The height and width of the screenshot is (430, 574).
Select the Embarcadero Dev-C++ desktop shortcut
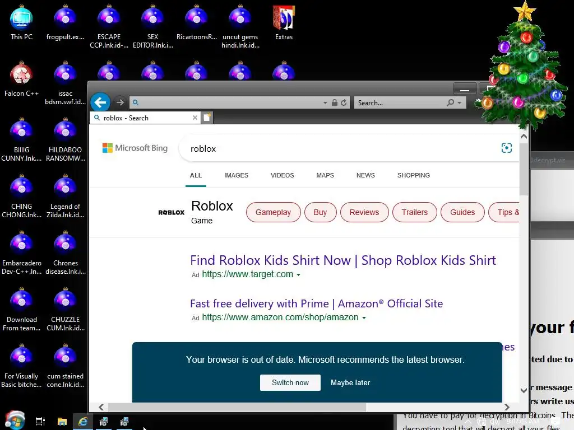click(22, 253)
